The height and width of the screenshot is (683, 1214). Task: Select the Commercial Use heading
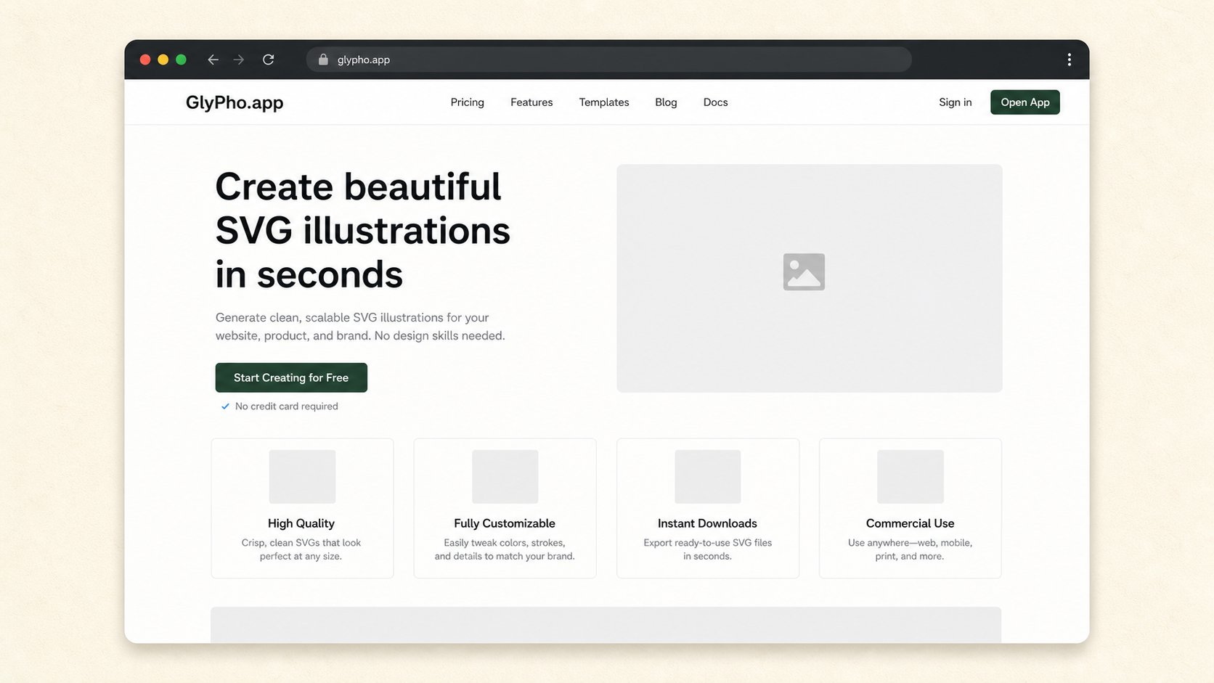click(x=910, y=523)
